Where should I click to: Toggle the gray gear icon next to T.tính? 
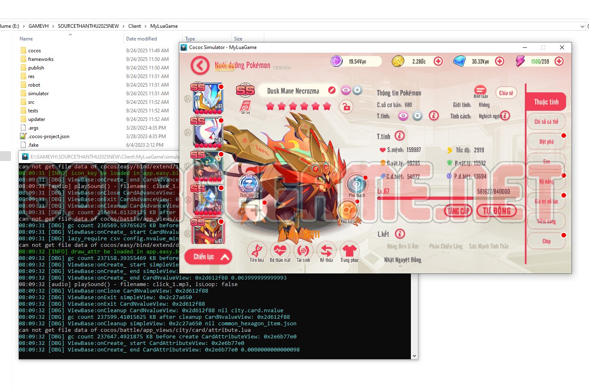417,116
